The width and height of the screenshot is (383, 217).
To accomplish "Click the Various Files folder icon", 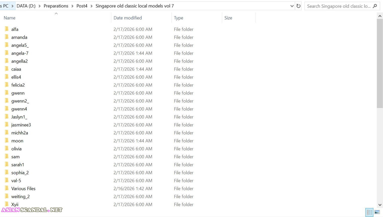I will click(7, 189).
